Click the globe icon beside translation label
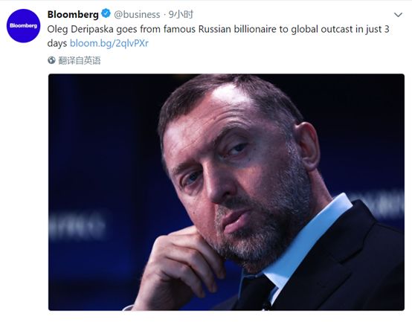This screenshot has width=412, height=322. coord(51,60)
